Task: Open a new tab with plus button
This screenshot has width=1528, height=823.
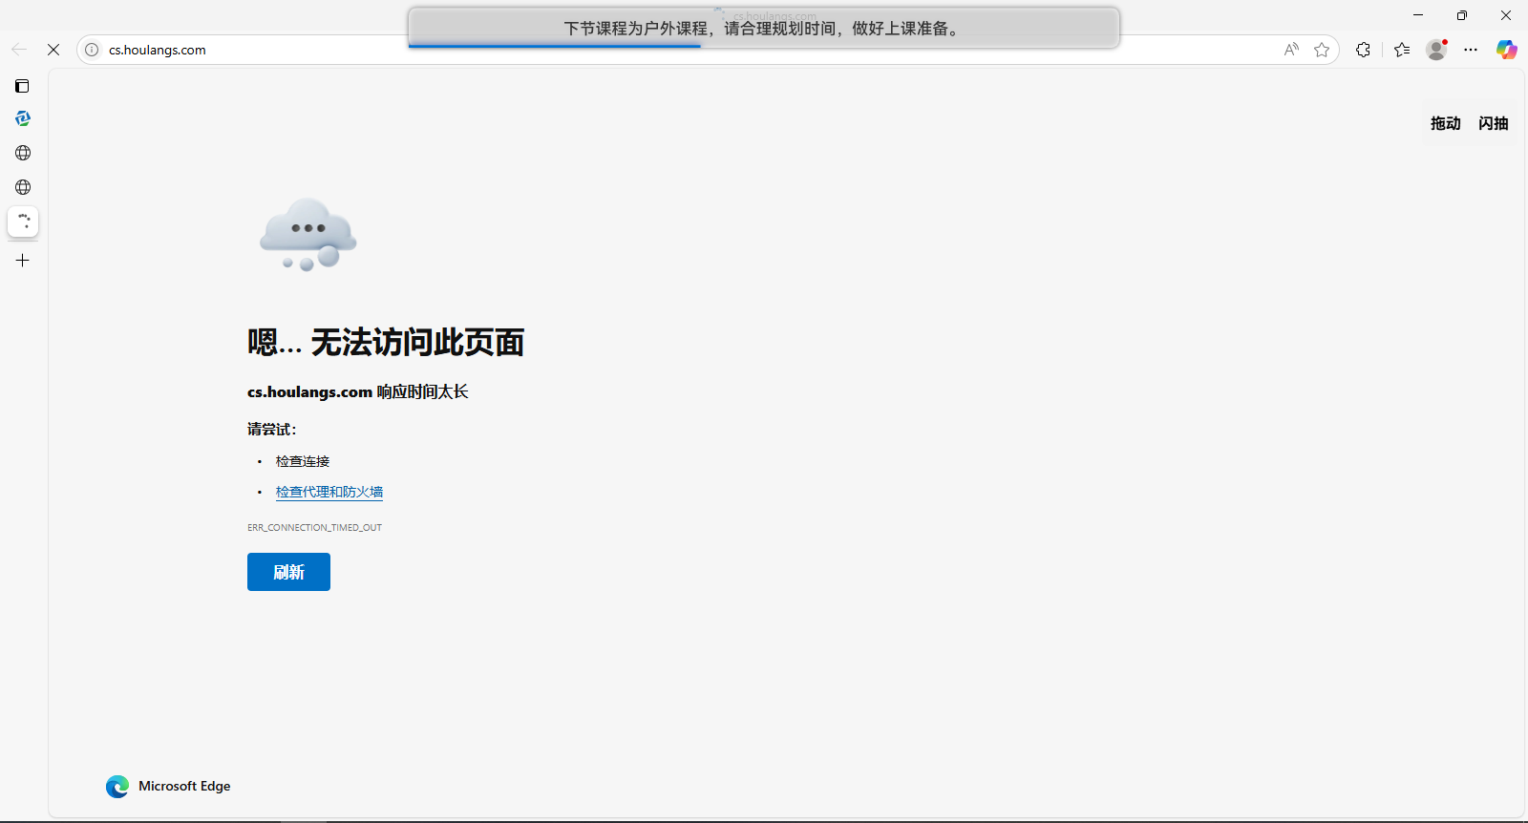Action: [x=23, y=261]
